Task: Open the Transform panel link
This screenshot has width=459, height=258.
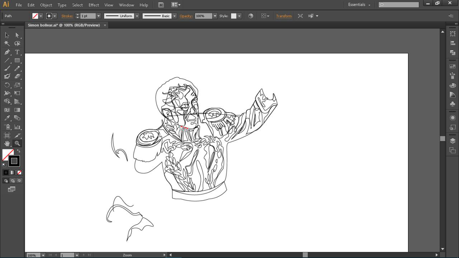Action: click(x=284, y=16)
